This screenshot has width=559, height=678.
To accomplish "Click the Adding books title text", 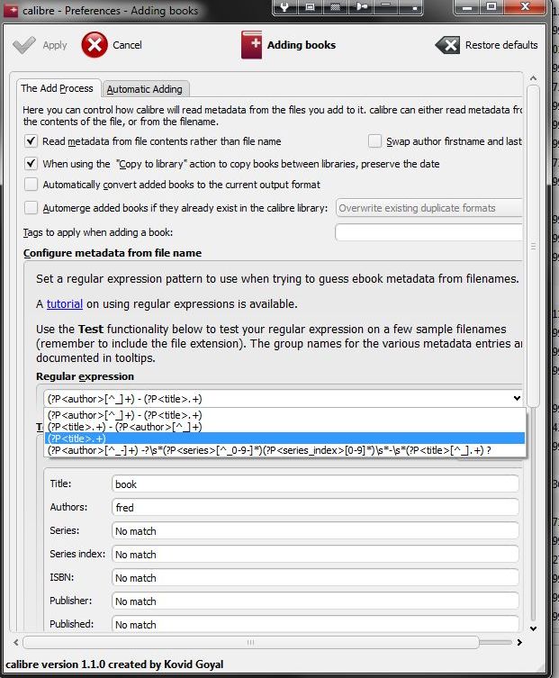I will [x=302, y=45].
